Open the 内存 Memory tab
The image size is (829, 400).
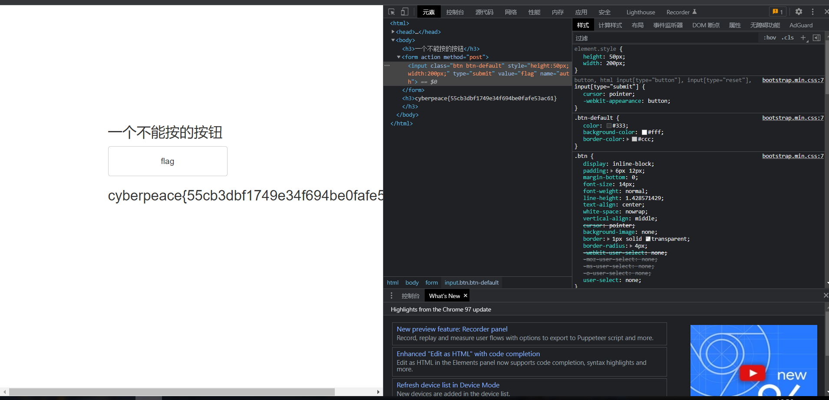click(x=558, y=12)
